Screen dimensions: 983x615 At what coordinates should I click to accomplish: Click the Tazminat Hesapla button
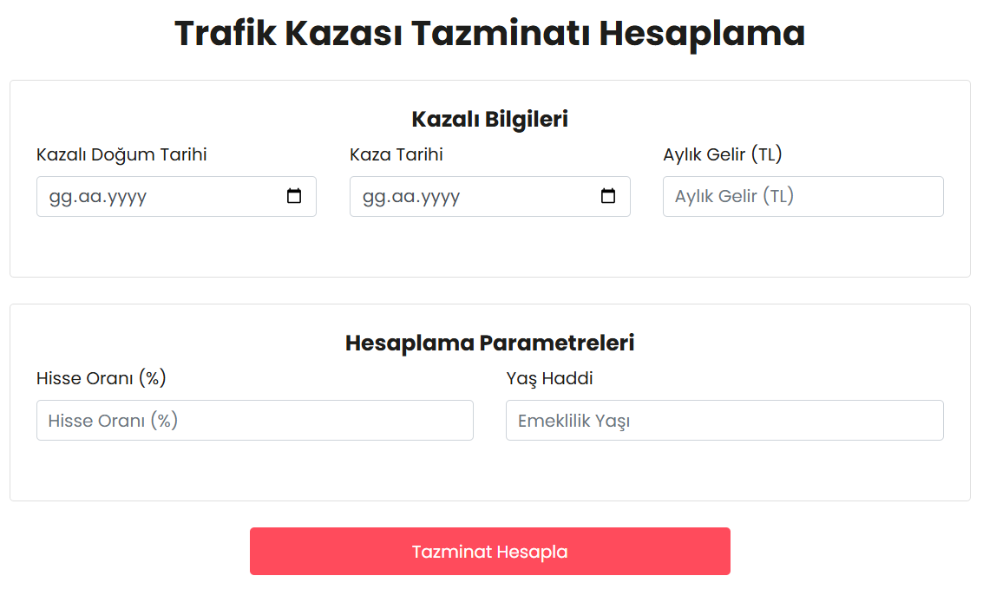489,552
